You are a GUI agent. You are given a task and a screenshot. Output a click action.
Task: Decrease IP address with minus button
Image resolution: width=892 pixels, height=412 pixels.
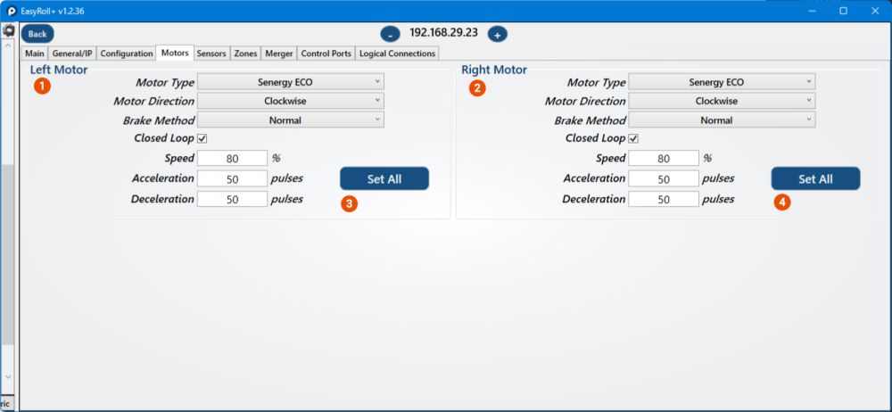point(391,34)
